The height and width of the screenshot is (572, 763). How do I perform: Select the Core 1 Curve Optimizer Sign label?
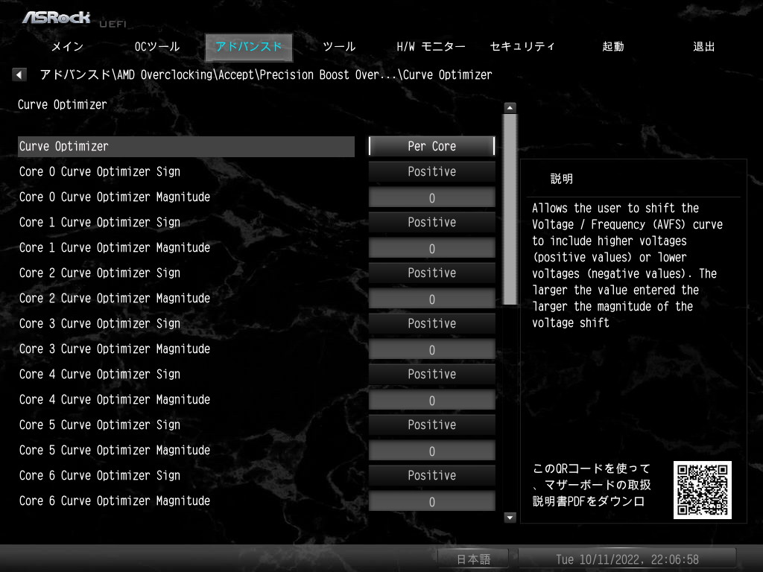point(100,222)
